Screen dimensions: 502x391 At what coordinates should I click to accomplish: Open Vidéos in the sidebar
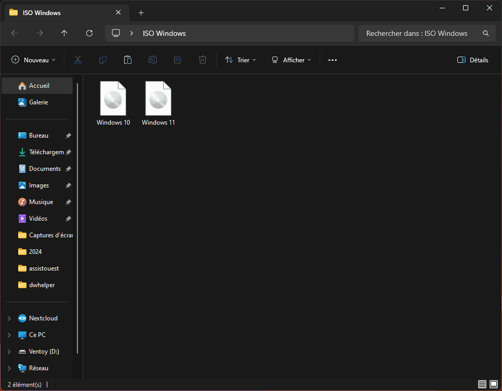click(x=37, y=219)
